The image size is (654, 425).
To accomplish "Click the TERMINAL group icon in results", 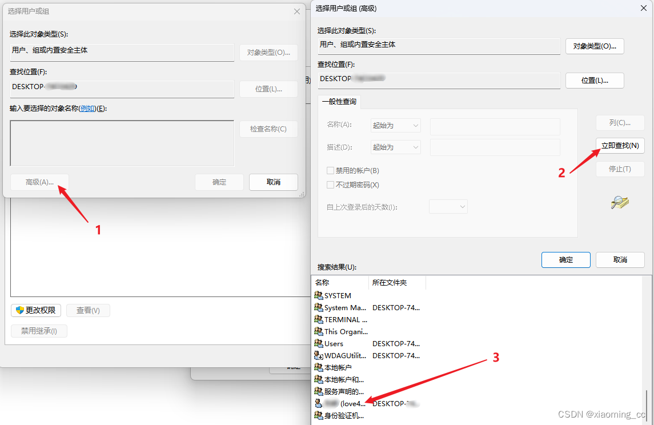I will pos(319,319).
